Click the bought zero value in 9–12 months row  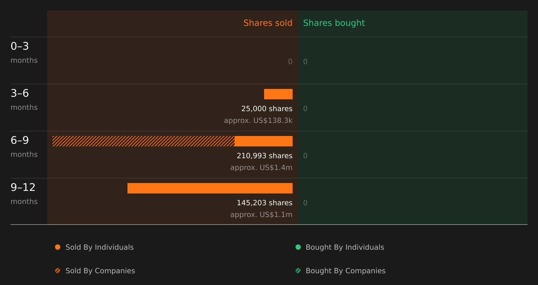305,203
